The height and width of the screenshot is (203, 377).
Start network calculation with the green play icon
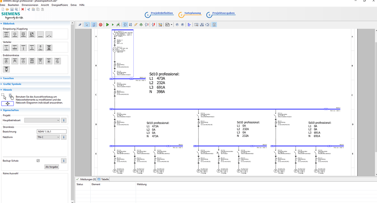107,24
